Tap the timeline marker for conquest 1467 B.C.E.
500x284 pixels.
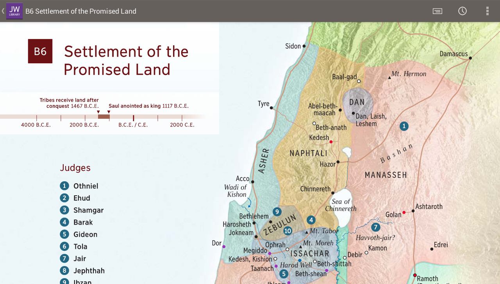click(98, 112)
